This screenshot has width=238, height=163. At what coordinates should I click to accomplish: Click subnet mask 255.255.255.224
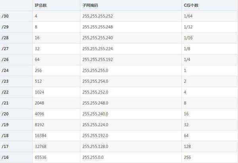98,49
